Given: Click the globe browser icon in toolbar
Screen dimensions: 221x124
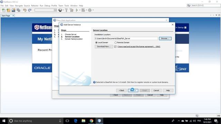Looking at the screenshot, I should (60, 10).
